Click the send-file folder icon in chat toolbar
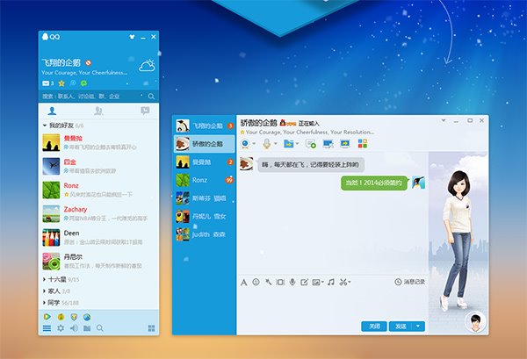Viewport: 527px width, 359px height. 289,144
